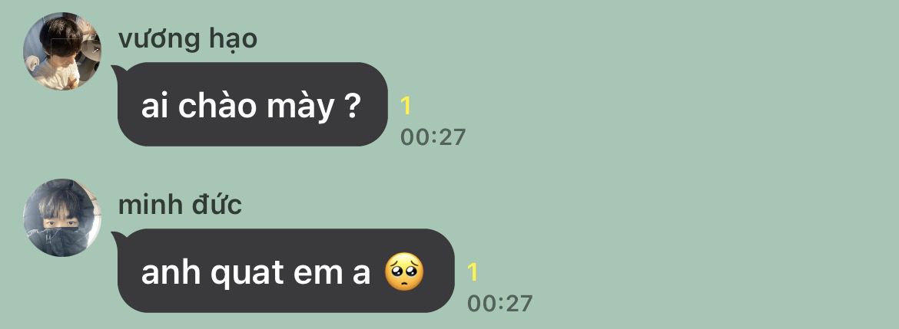Open minh đức's profile avatar
Image resolution: width=899 pixels, height=329 pixels.
62,218
